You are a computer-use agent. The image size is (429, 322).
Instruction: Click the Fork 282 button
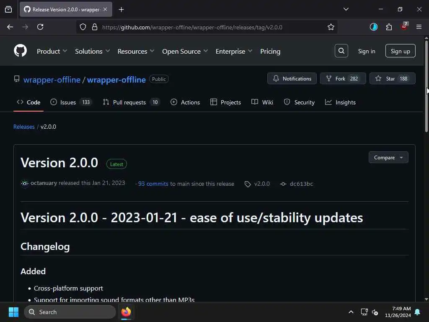point(343,78)
